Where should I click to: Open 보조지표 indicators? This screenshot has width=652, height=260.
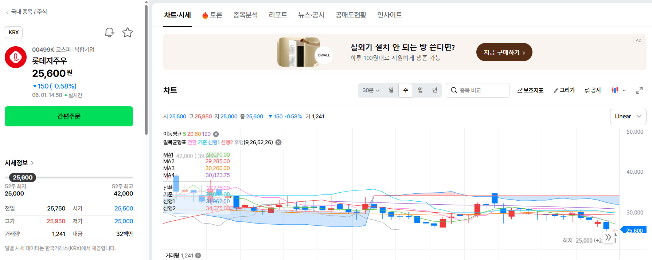(530, 90)
